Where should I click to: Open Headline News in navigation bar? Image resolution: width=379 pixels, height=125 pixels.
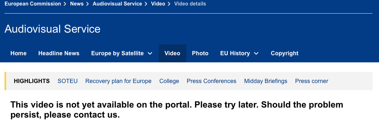[x=59, y=53]
